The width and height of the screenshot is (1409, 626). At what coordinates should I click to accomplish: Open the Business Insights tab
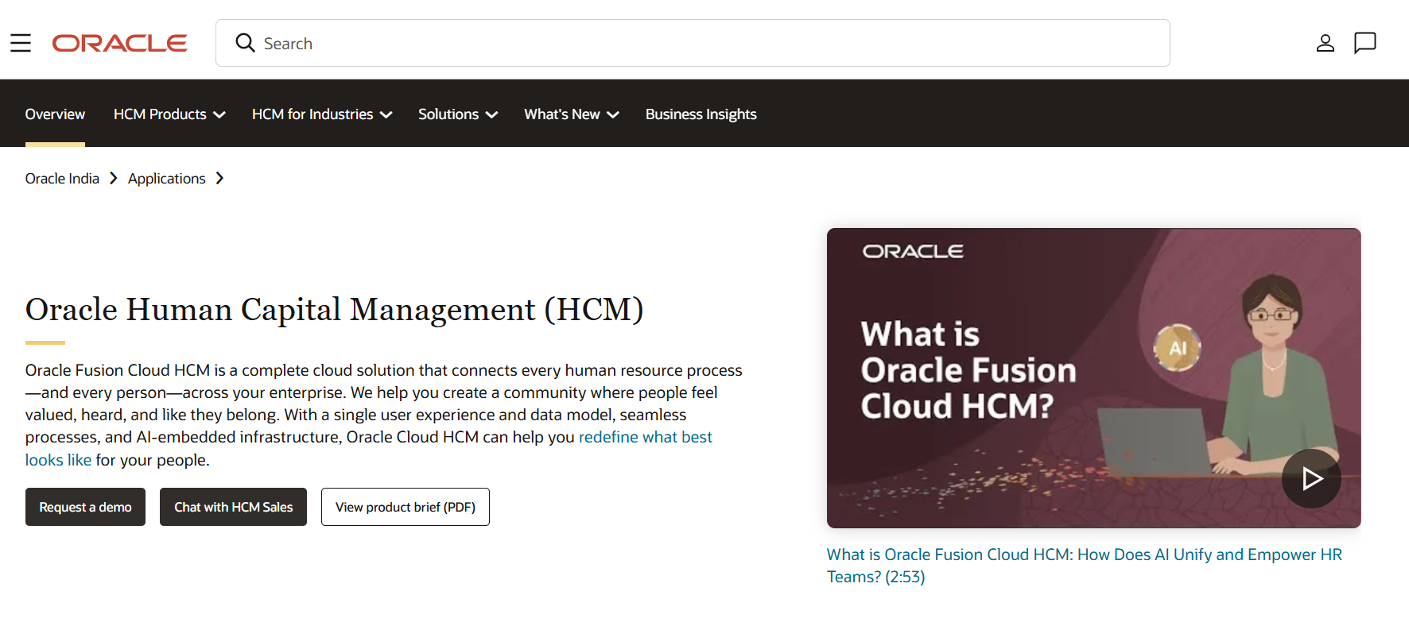[701, 114]
